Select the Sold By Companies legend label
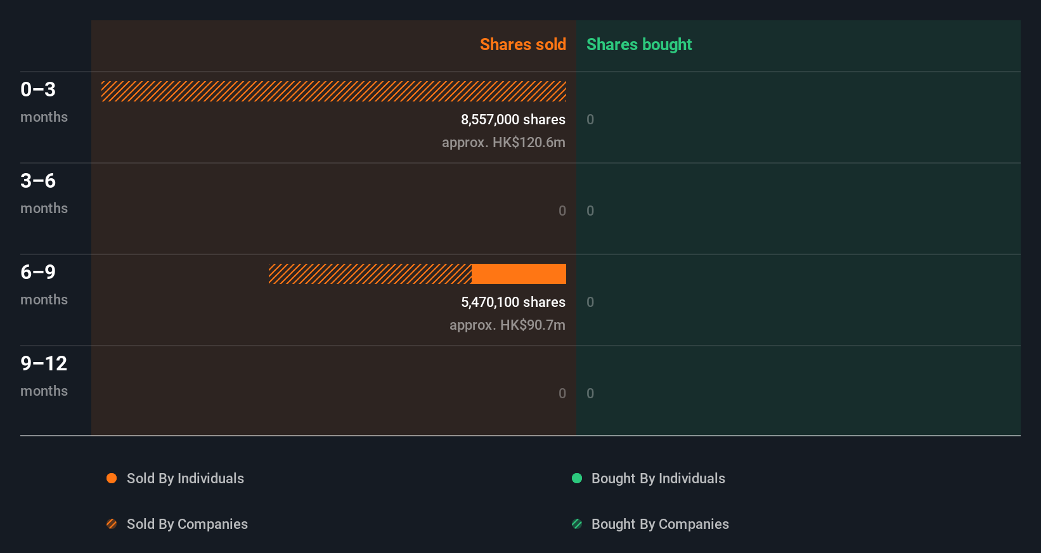The image size is (1041, 553). (x=187, y=524)
